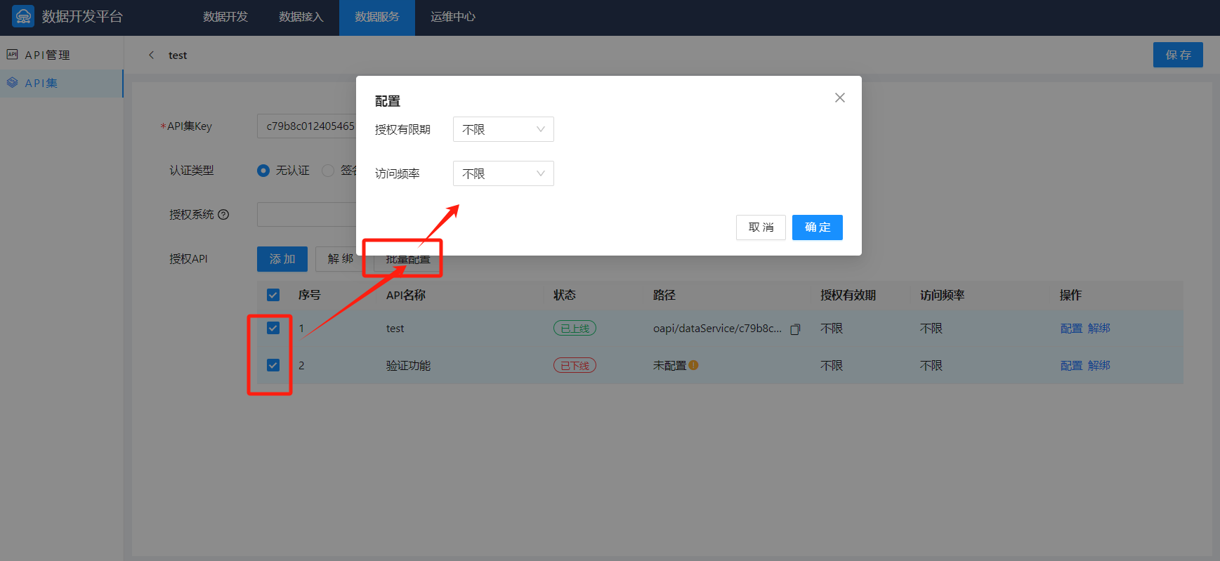The width and height of the screenshot is (1220, 561).
Task: Click the warning icon beside 未配置
Action: 693,365
